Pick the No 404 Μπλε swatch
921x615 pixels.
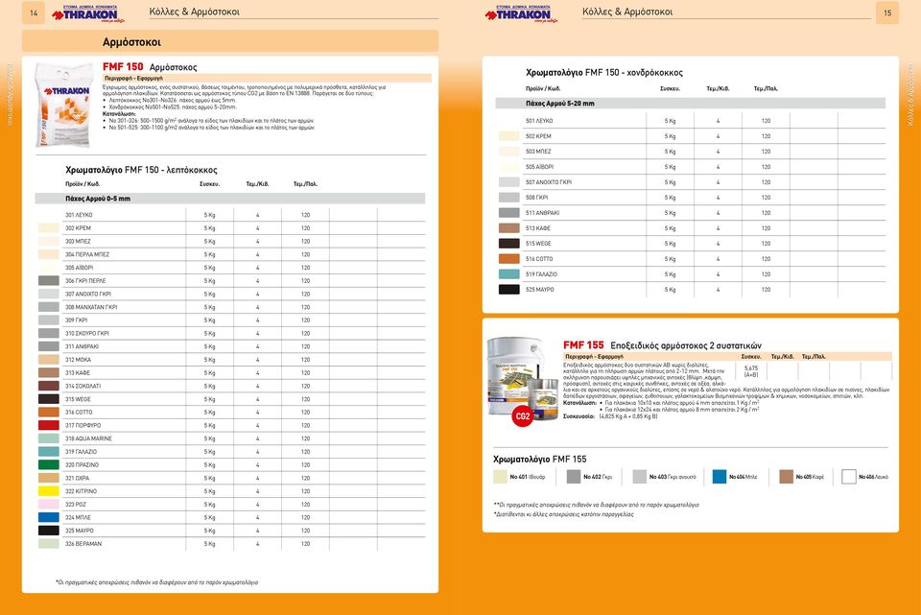[x=720, y=477]
